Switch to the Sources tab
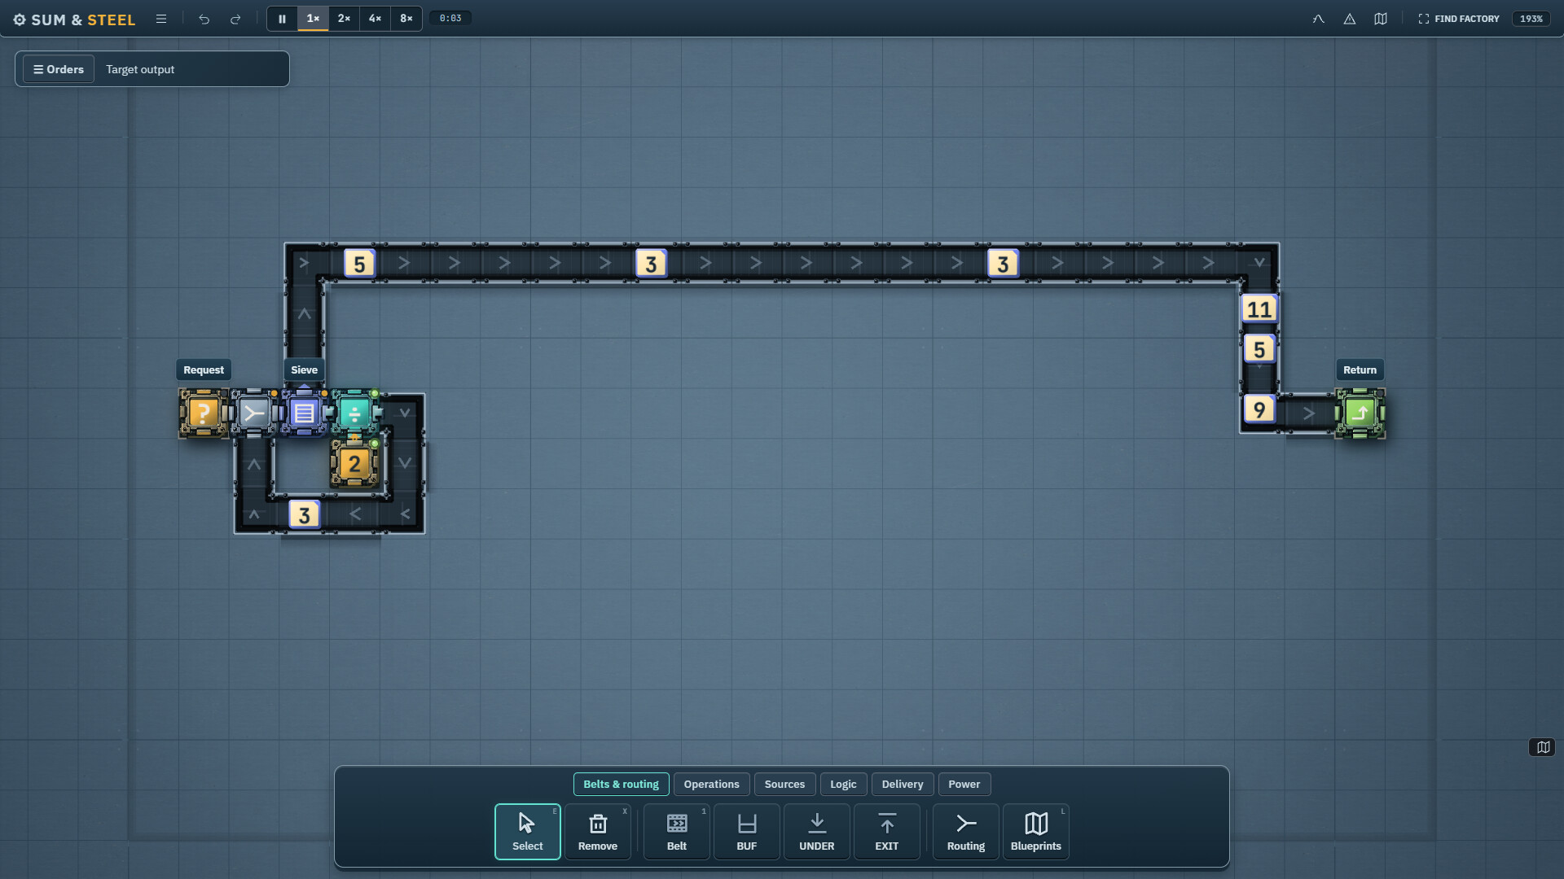The height and width of the screenshot is (879, 1564). click(x=784, y=784)
